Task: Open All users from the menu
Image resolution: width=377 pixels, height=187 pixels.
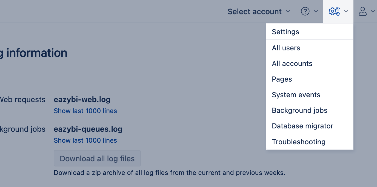Action: point(286,48)
